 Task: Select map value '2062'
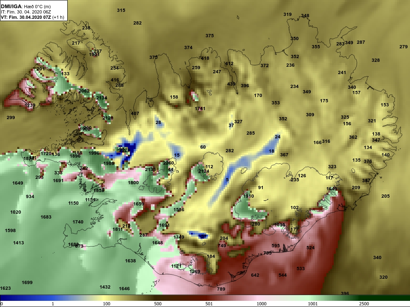pos(84,91)
